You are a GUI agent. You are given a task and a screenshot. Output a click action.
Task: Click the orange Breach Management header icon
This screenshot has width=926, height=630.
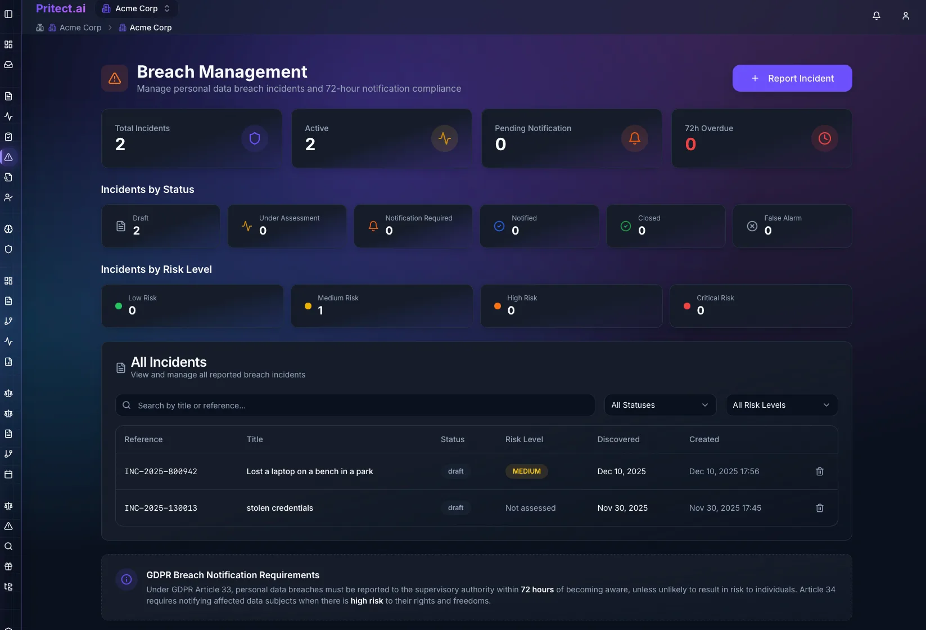pyautogui.click(x=115, y=78)
